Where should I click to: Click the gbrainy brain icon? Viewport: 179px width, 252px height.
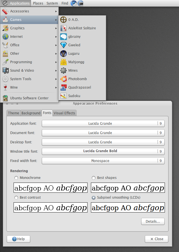pyautogui.click(x=63, y=37)
